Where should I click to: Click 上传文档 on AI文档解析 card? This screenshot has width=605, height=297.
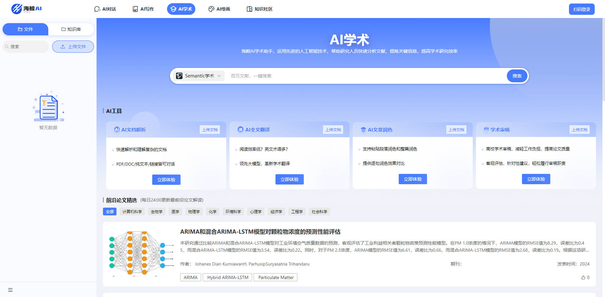[x=210, y=130]
